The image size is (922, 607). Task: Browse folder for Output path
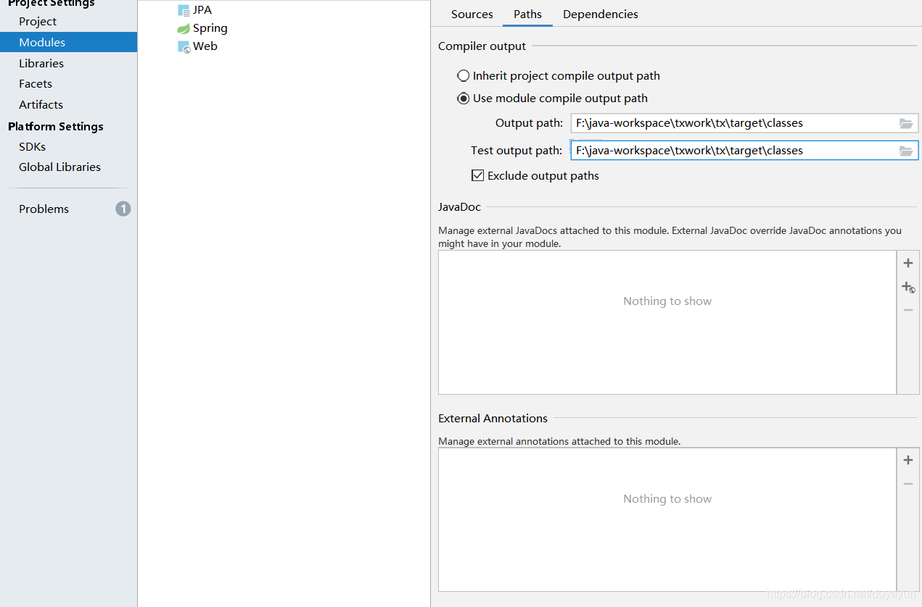pyautogui.click(x=906, y=123)
